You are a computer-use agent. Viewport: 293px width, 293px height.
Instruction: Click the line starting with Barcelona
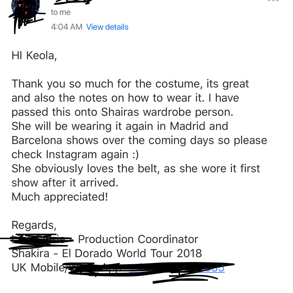pos(139,140)
